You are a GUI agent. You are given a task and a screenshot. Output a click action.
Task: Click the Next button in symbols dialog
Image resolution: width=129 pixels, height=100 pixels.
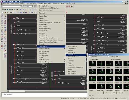click(107, 93)
